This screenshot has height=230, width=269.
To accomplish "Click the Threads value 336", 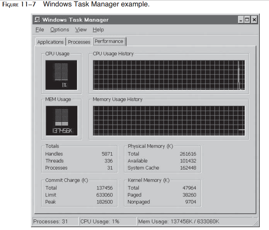I will pyautogui.click(x=109, y=161).
